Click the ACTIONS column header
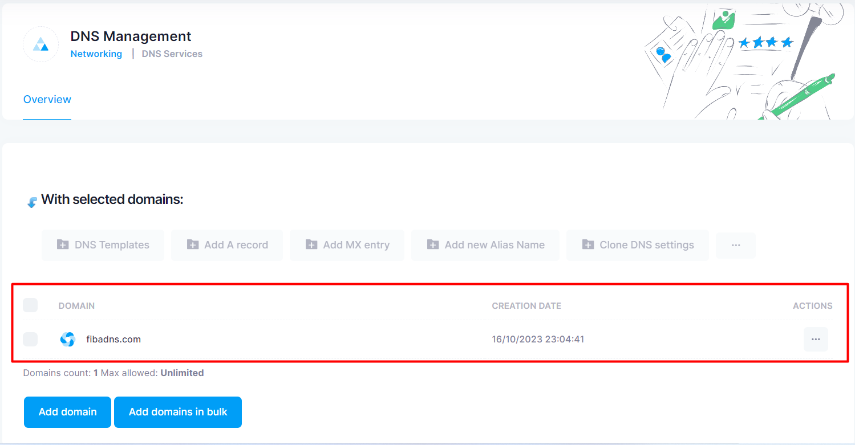Screen dimensions: 855x445 pyautogui.click(x=813, y=306)
